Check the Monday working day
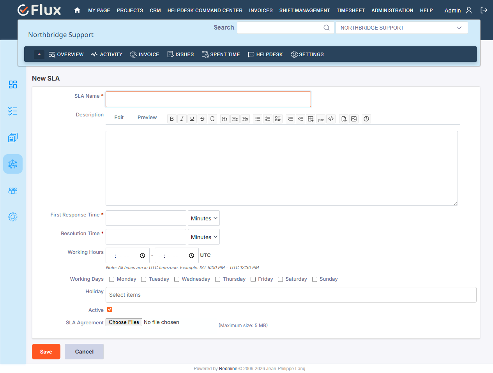493x373 pixels. [x=112, y=279]
